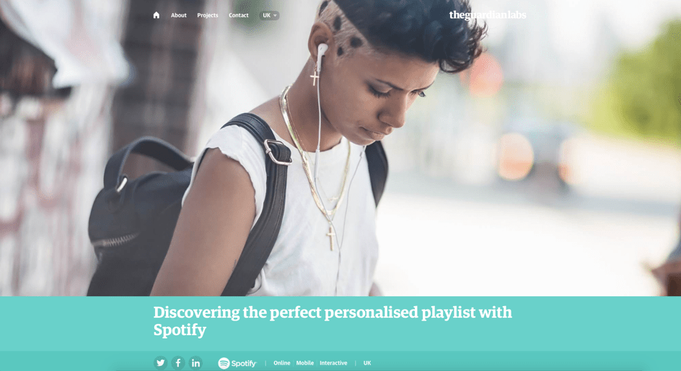
Task: Share the article on Facebook
Action: click(x=178, y=363)
